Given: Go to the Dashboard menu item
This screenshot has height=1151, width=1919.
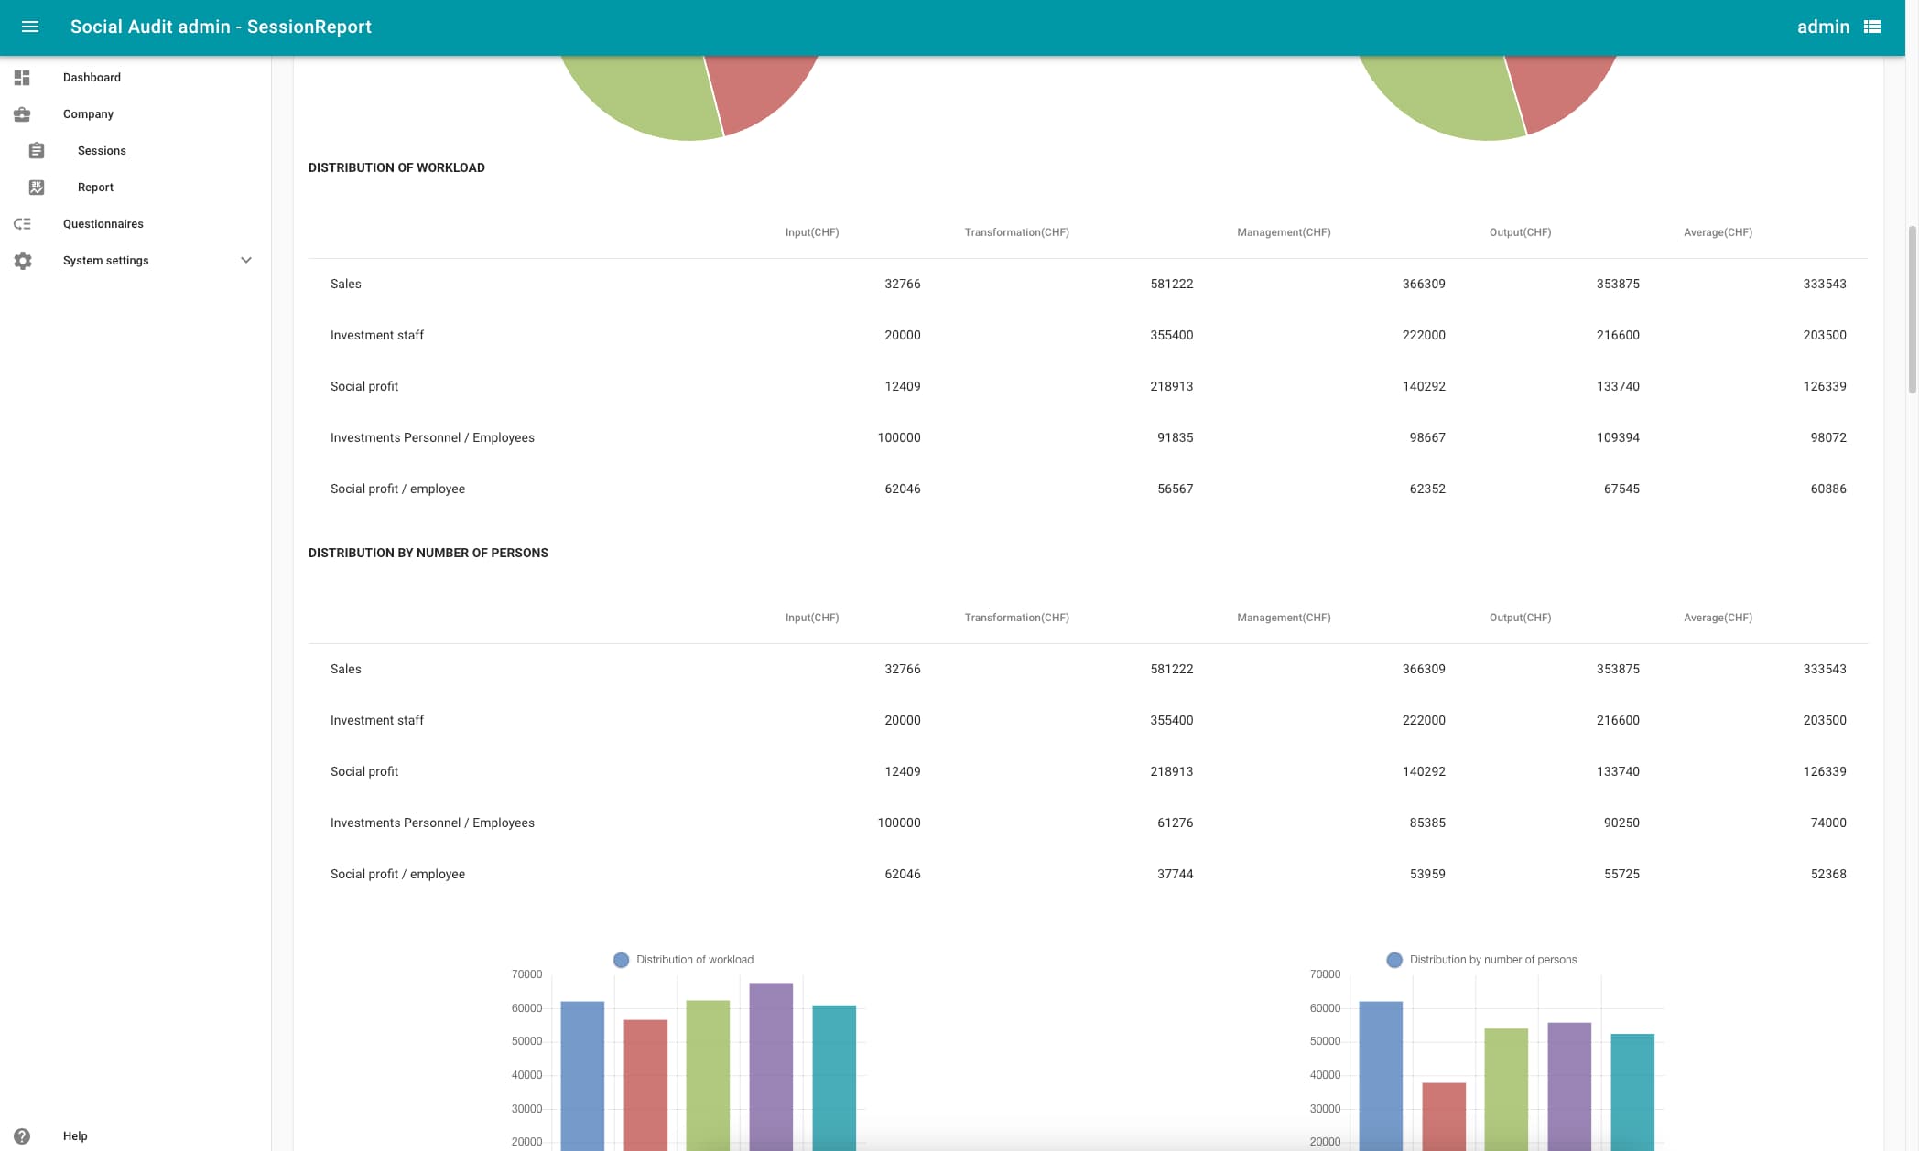Looking at the screenshot, I should pyautogui.click(x=92, y=78).
